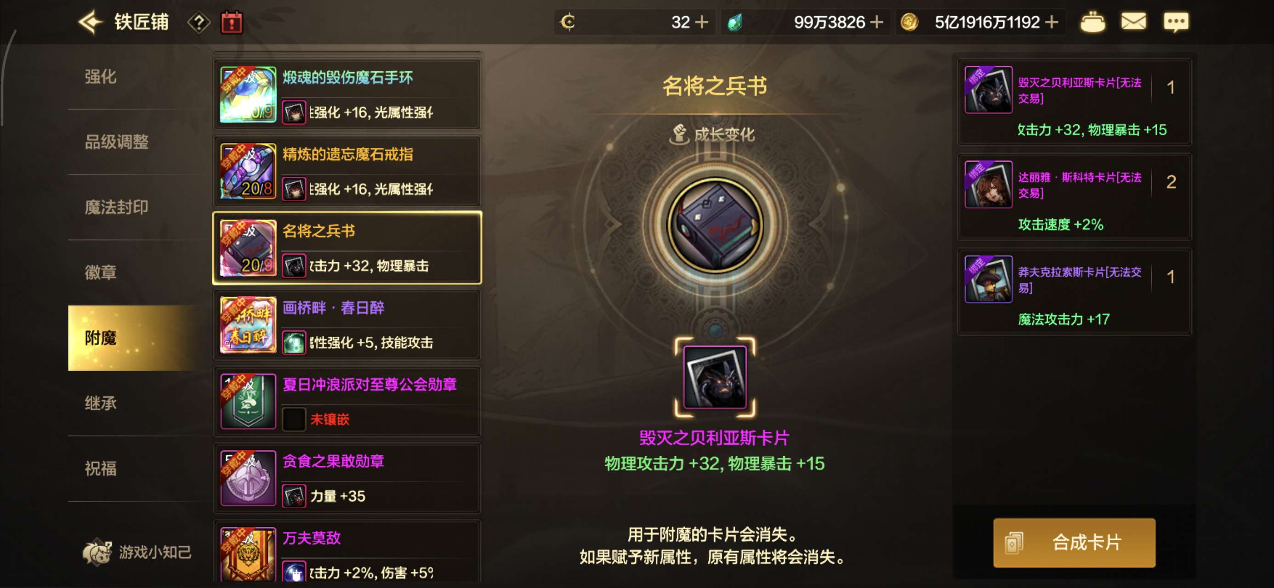1274x588 pixels.
Task: Click the slotted 毁灭之贝利亚斯卡片 card
Action: pyautogui.click(x=715, y=377)
